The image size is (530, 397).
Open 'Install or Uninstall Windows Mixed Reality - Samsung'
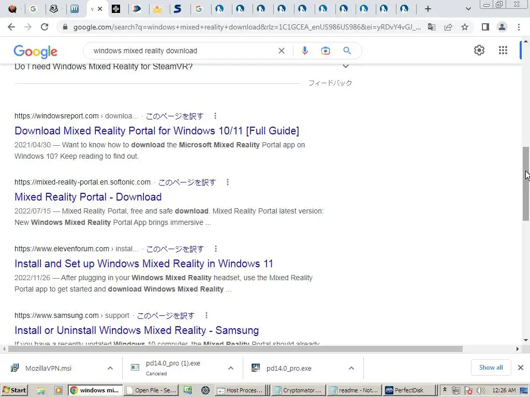coord(137,330)
